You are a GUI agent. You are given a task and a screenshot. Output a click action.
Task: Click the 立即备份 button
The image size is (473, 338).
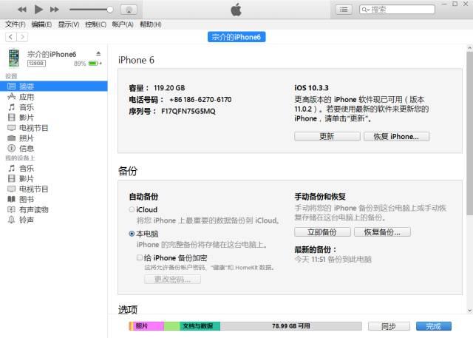coord(322,231)
